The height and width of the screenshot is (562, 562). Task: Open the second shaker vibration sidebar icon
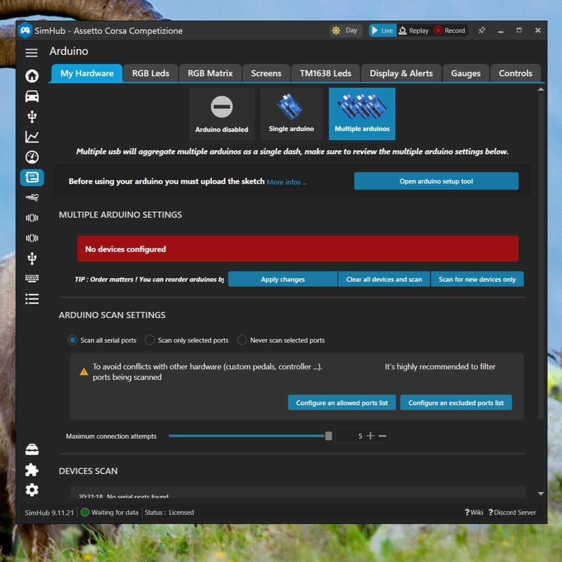tap(32, 238)
